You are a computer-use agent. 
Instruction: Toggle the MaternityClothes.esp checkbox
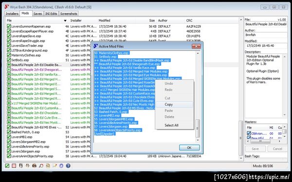[x=9, y=55]
